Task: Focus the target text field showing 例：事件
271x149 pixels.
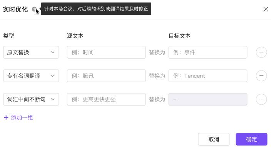Action: click(208, 52)
